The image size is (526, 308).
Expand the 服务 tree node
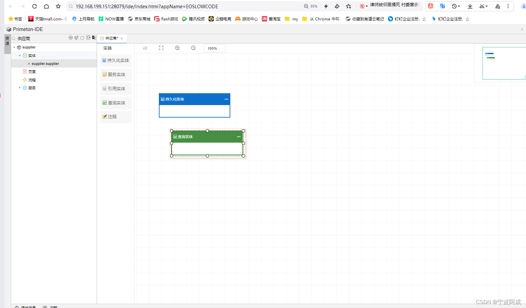[x=20, y=88]
